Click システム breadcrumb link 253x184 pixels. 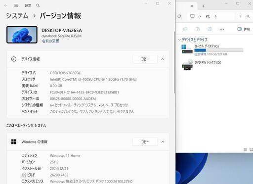click(17, 16)
